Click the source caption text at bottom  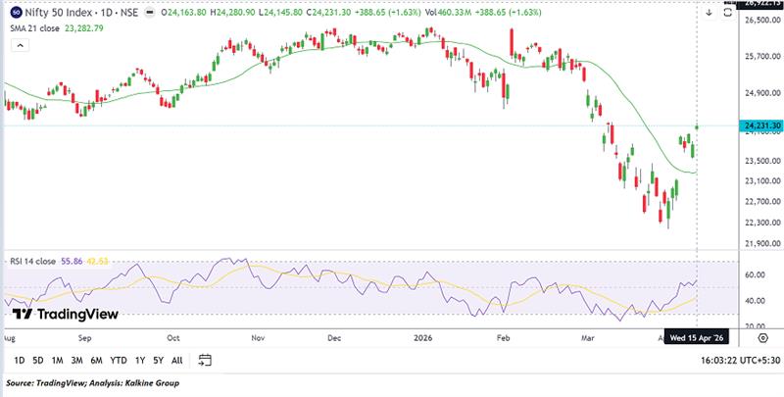tap(92, 383)
